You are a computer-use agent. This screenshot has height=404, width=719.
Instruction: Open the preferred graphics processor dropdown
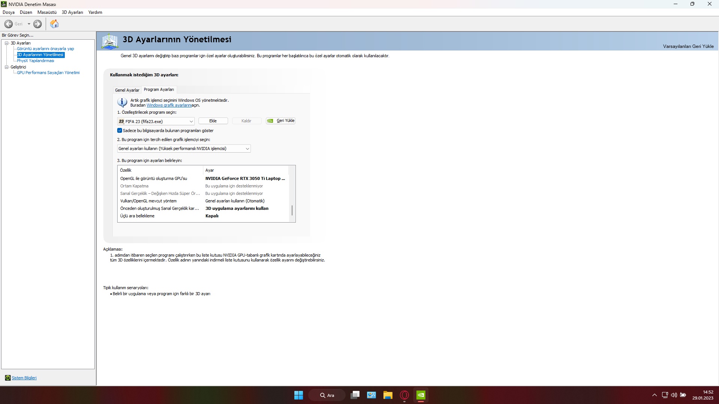247,149
